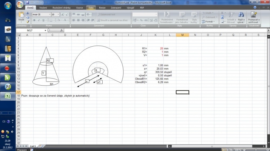
Task: Switch to the Rozložení stránky tab
Action: (x=62, y=8)
